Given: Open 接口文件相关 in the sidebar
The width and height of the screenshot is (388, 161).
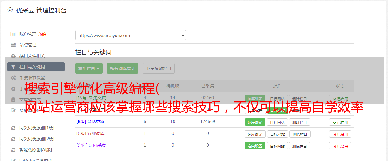Looking at the screenshot, I should pos(32,56).
